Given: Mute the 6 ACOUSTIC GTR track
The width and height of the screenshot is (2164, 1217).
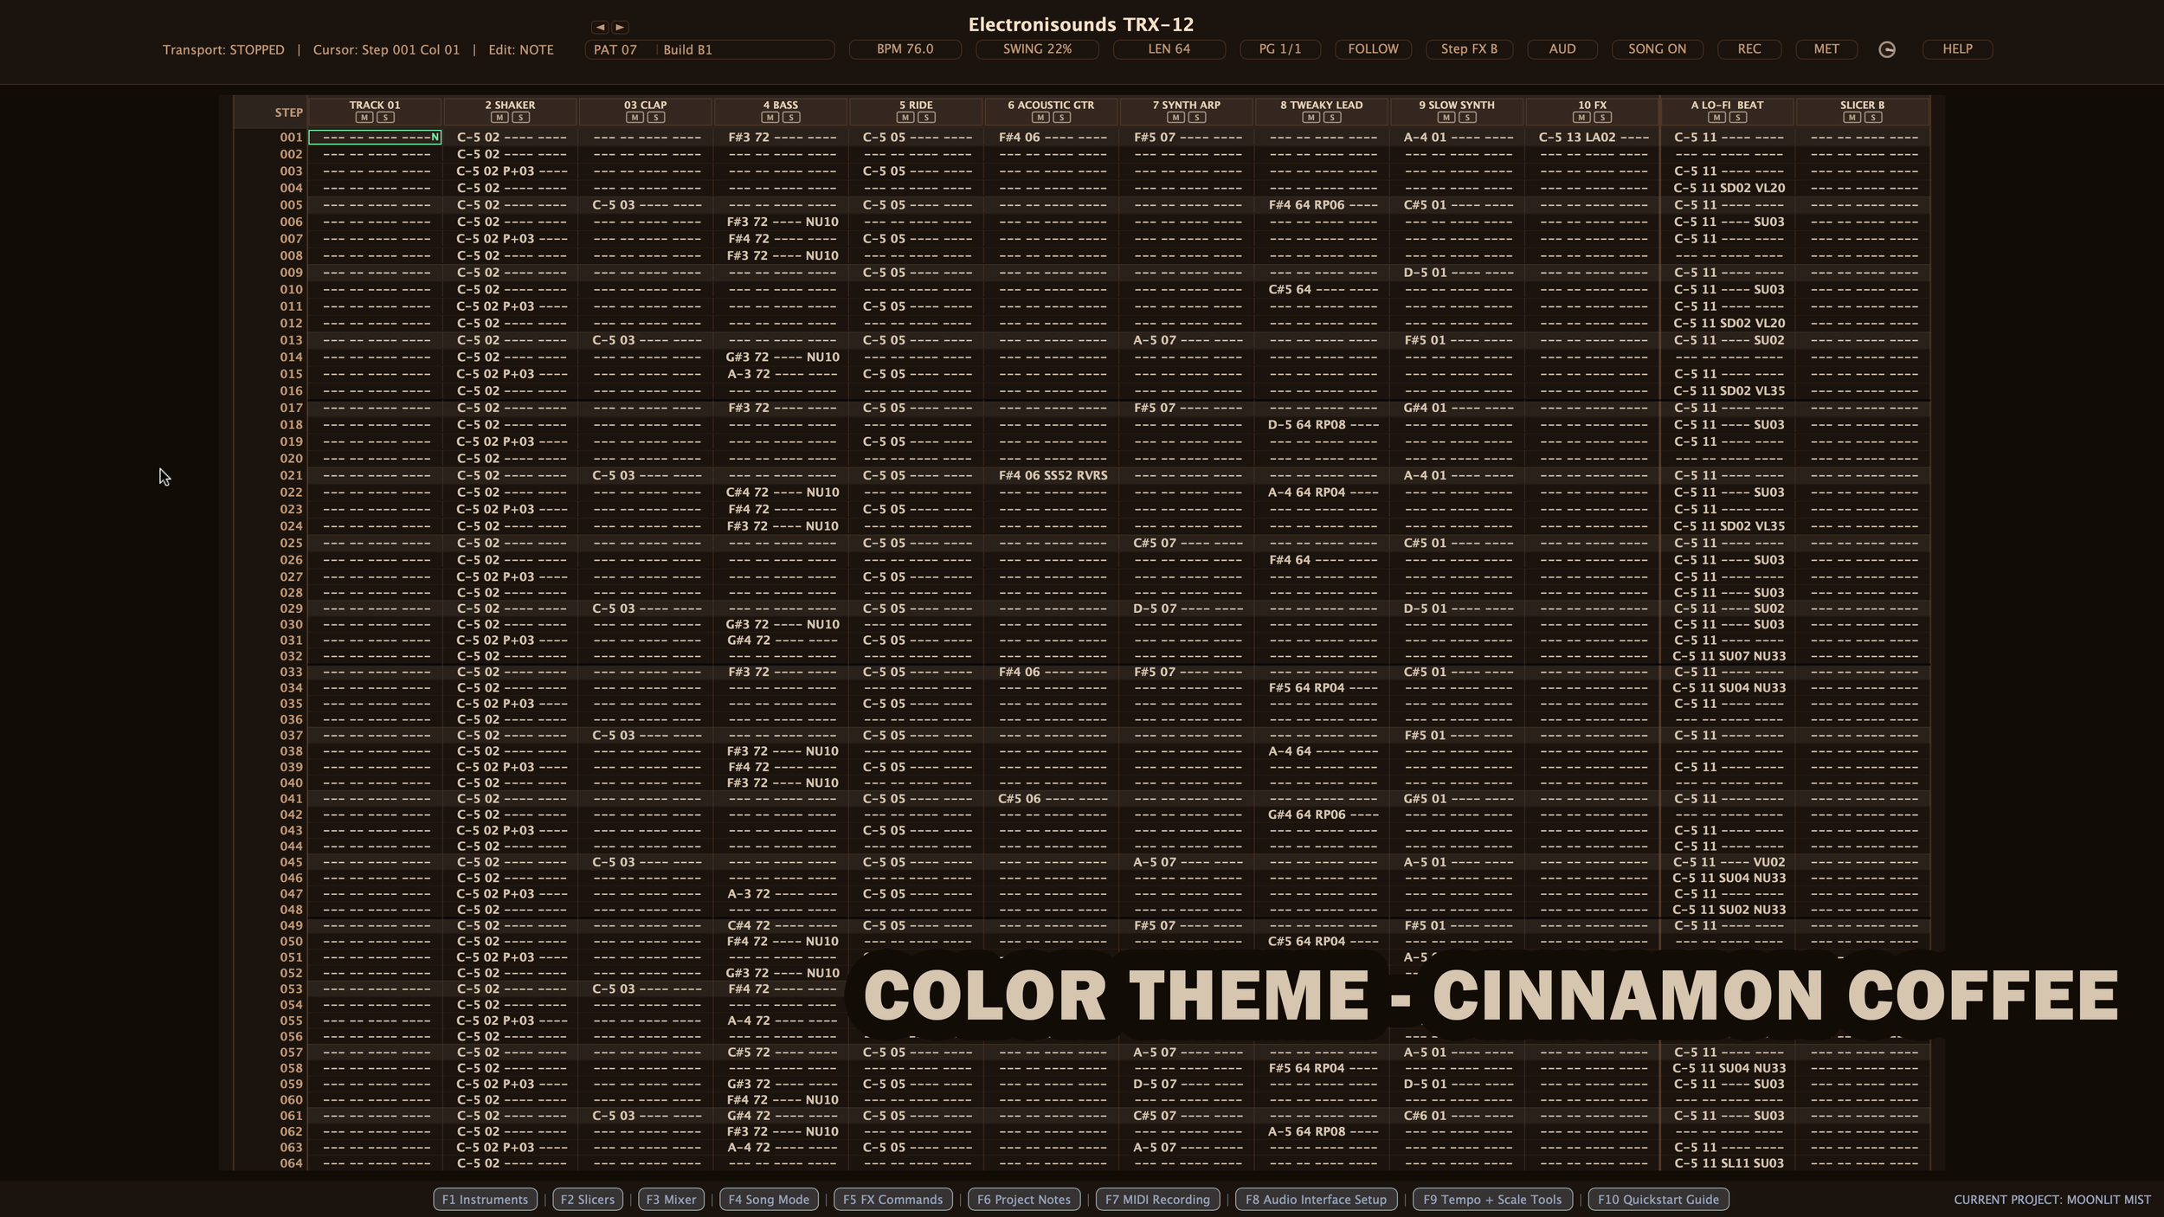Looking at the screenshot, I should pyautogui.click(x=1040, y=118).
